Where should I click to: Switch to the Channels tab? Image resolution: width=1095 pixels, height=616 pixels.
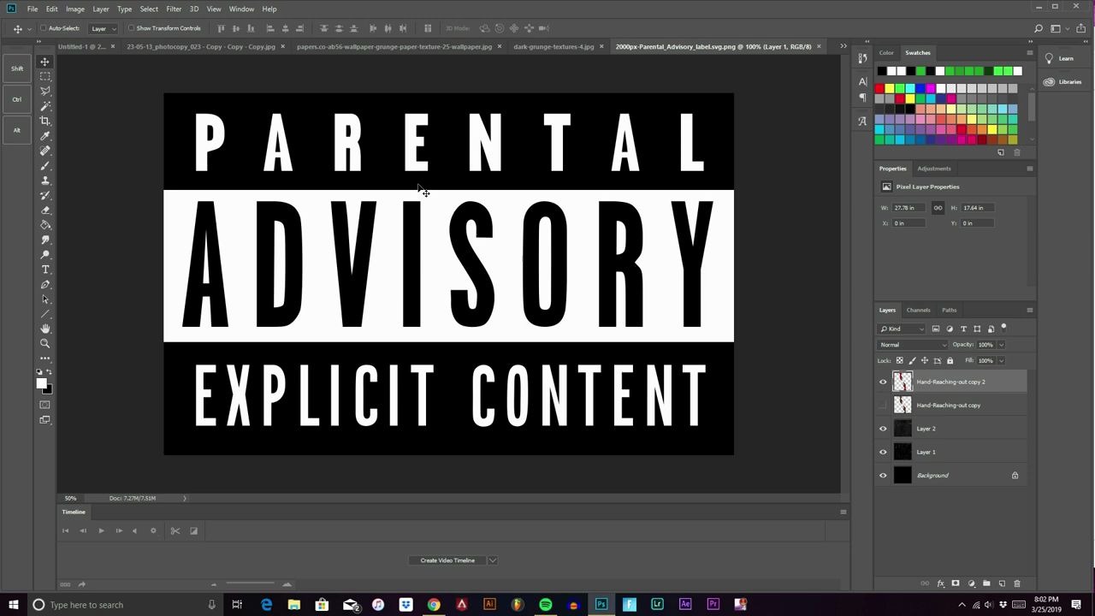tap(918, 310)
